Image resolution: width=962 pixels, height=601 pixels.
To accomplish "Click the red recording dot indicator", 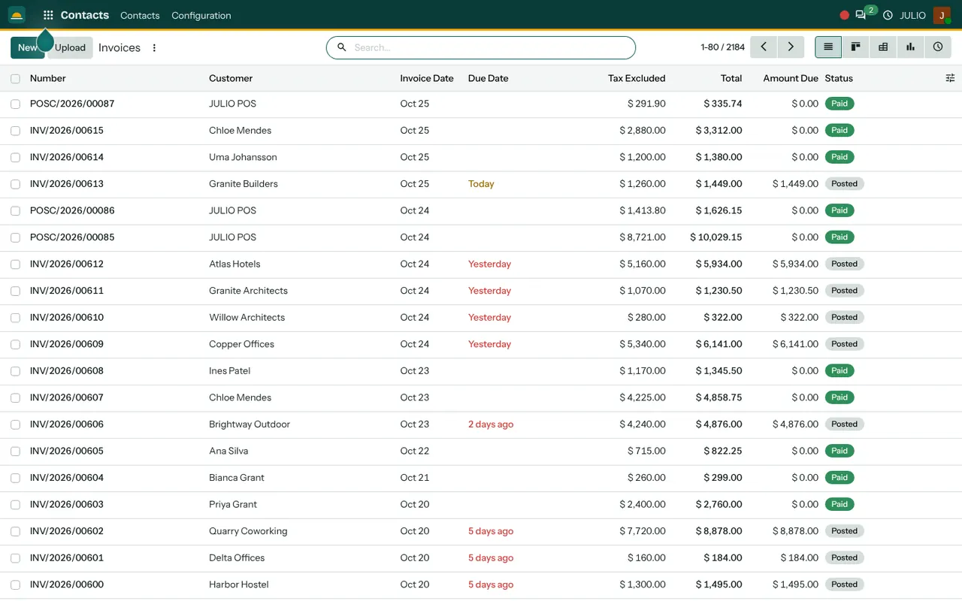I will click(x=844, y=15).
